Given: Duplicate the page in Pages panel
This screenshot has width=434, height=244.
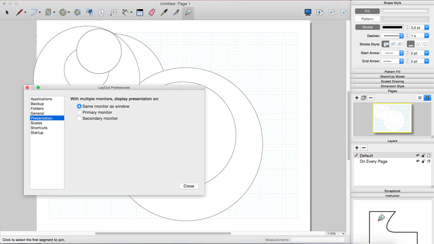Looking at the screenshot, I should tap(364, 98).
